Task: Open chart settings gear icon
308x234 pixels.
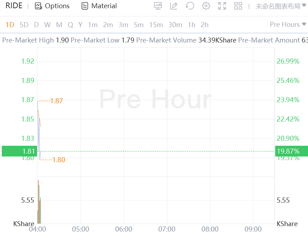Action: click(x=206, y=6)
